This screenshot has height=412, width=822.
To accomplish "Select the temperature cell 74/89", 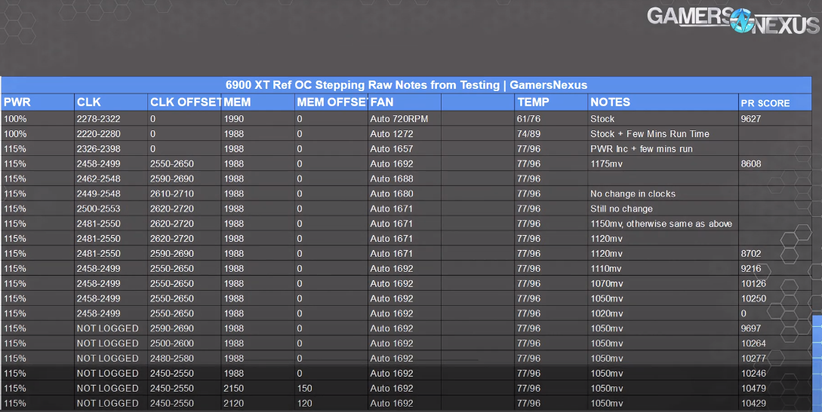I will (528, 134).
